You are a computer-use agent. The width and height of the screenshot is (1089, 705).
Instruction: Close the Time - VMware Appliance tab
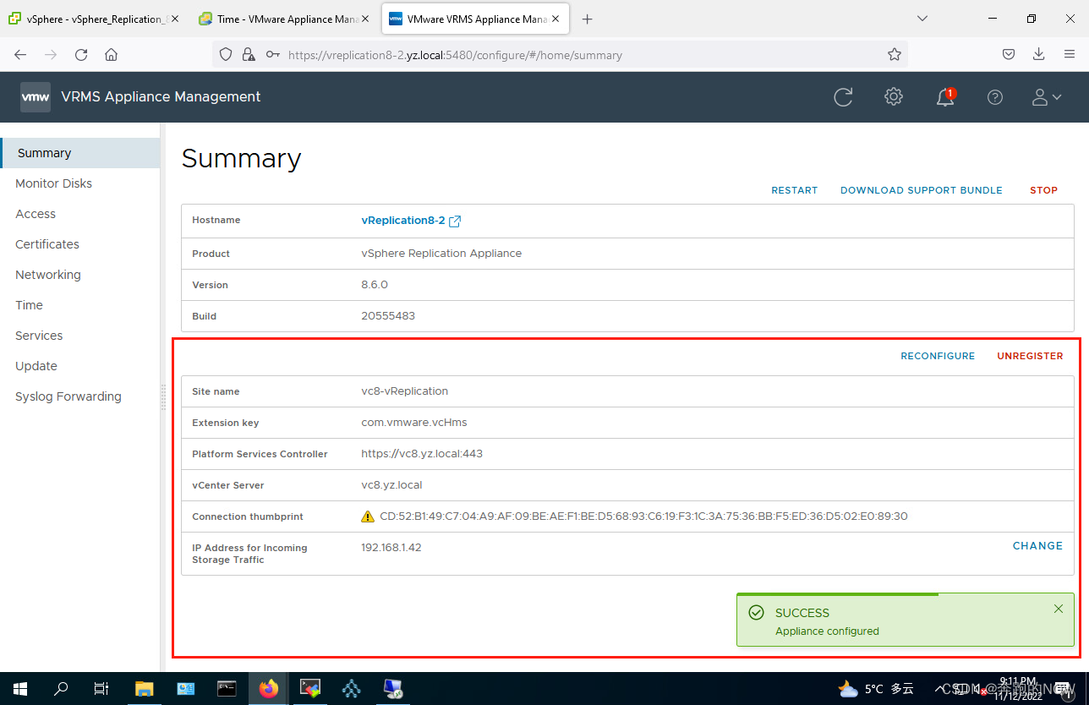pos(365,19)
